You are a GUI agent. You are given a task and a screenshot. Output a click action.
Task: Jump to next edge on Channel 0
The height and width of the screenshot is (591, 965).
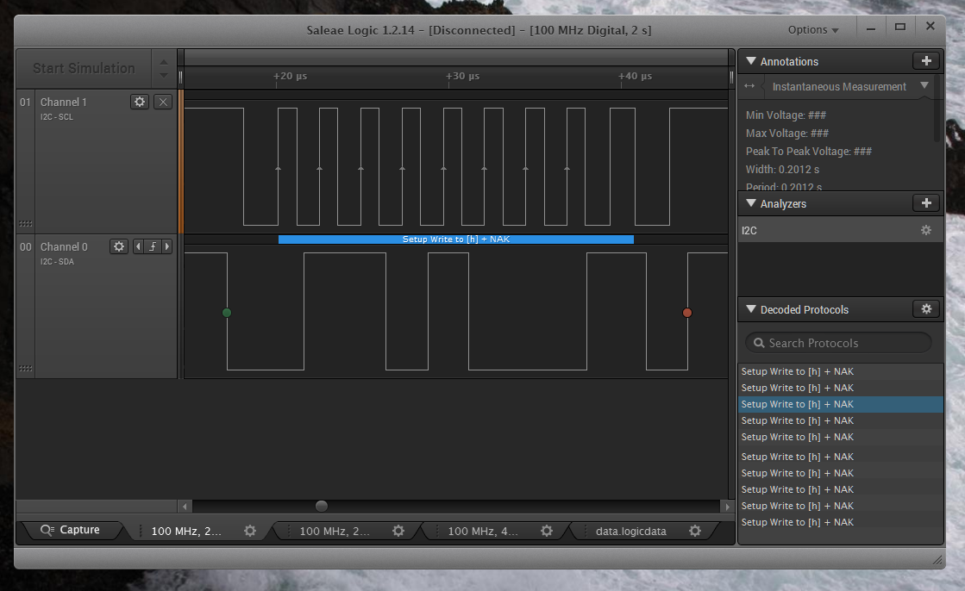point(166,246)
